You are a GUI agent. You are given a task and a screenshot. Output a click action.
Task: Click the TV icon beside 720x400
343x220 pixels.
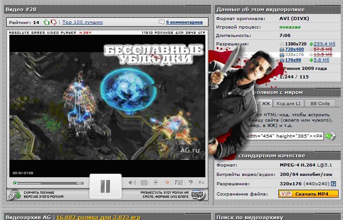tap(282, 49)
